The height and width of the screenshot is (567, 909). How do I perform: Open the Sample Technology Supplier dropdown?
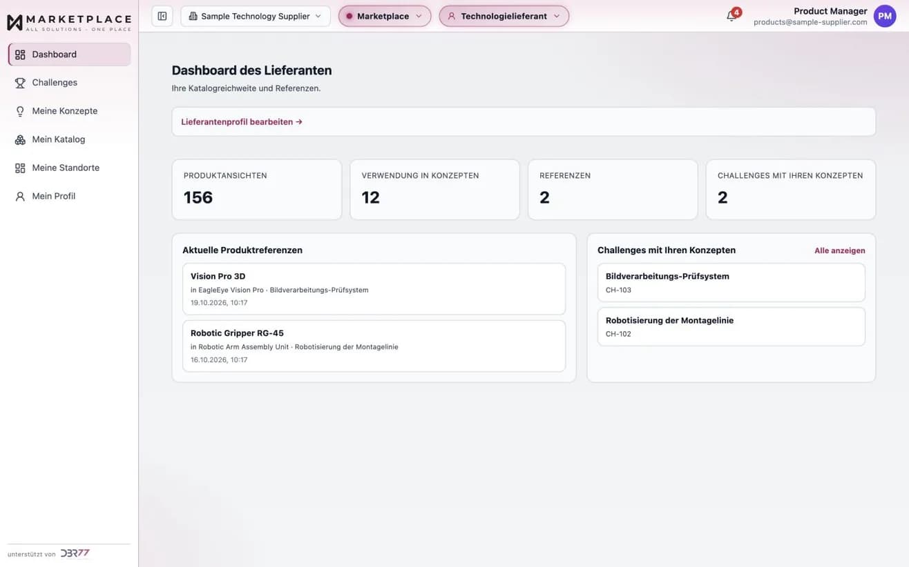256,16
